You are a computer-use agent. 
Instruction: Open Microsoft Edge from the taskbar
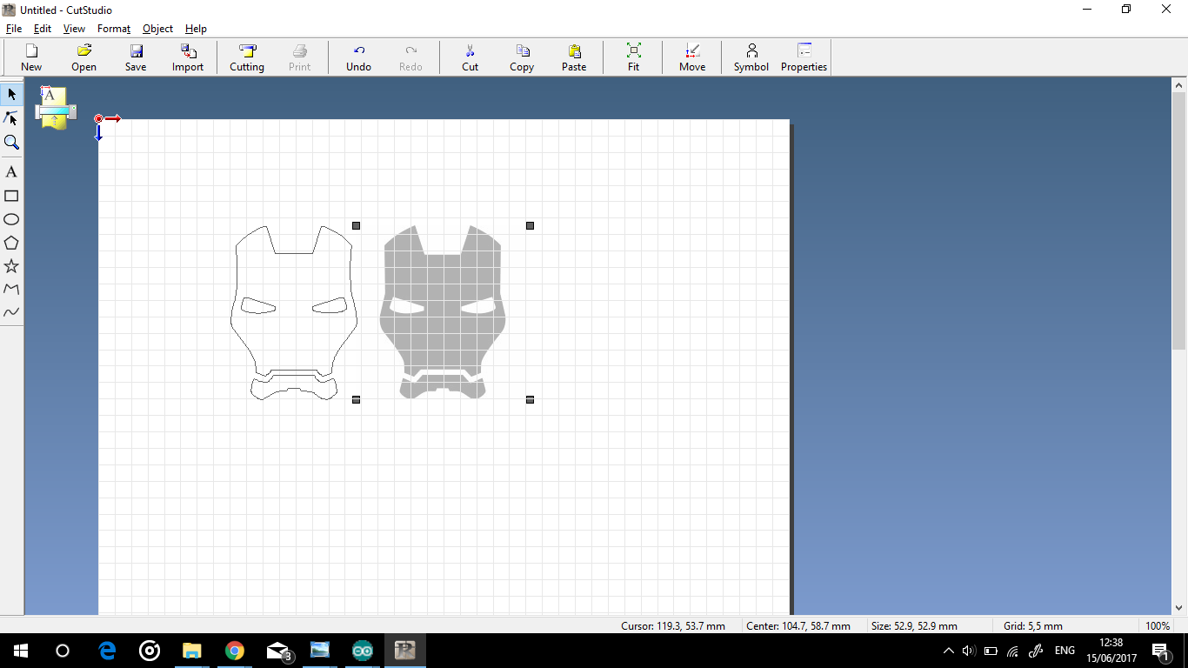pyautogui.click(x=107, y=651)
